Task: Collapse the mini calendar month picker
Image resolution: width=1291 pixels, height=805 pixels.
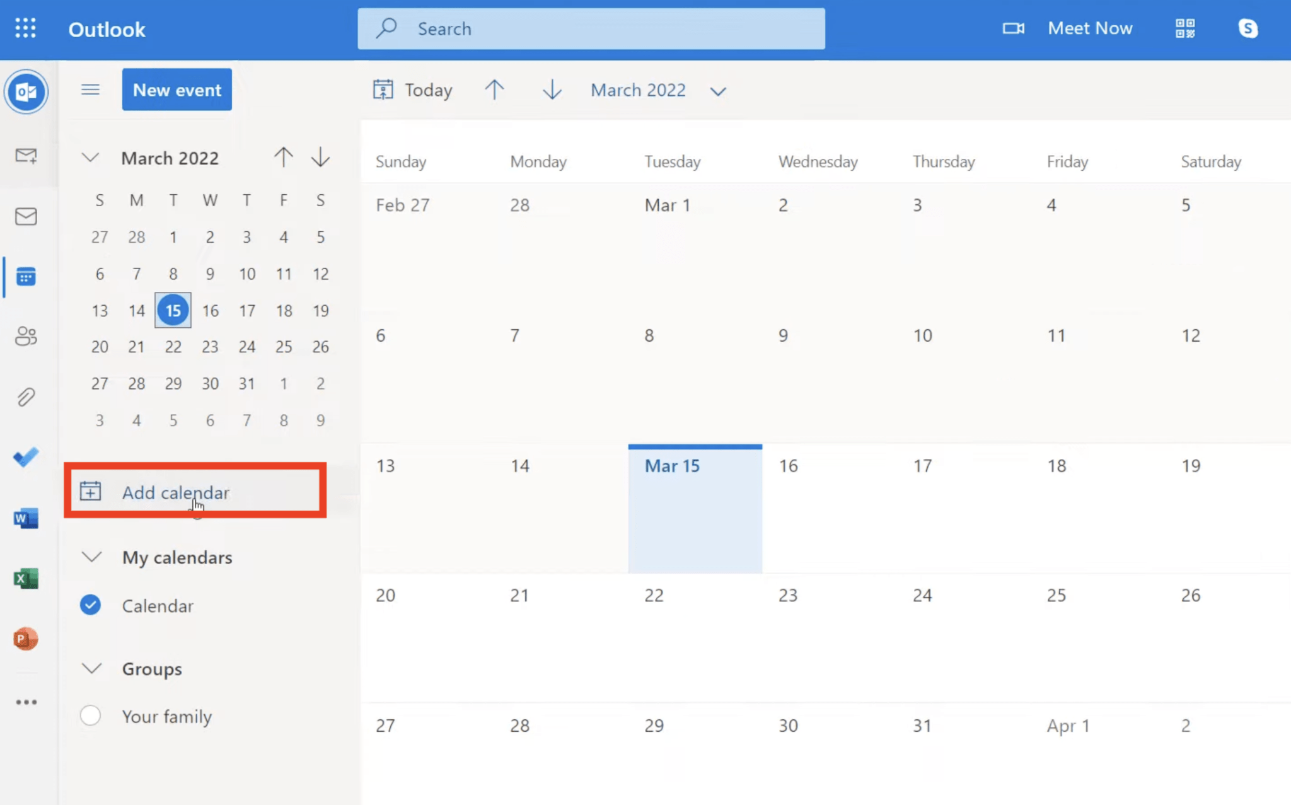Action: pyautogui.click(x=90, y=158)
